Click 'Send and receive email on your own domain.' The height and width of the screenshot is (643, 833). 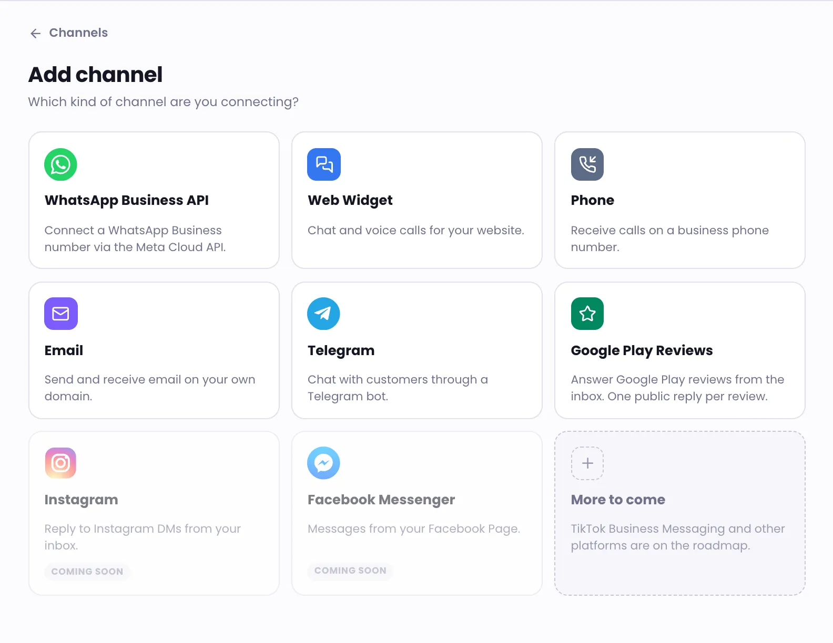[150, 388]
